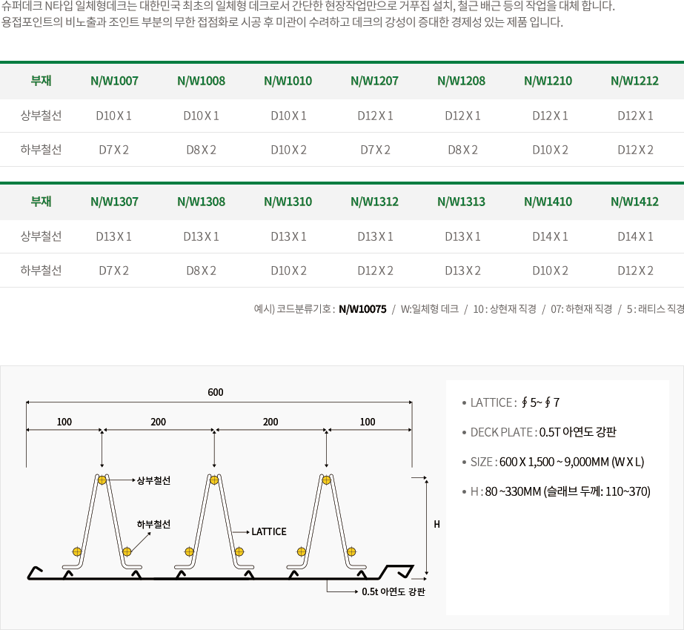Select D10X1 cell under N/W1007

[114, 116]
